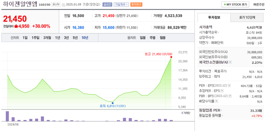
Task: Show the 주봉 candlestick chart
Action: click(153, 38)
